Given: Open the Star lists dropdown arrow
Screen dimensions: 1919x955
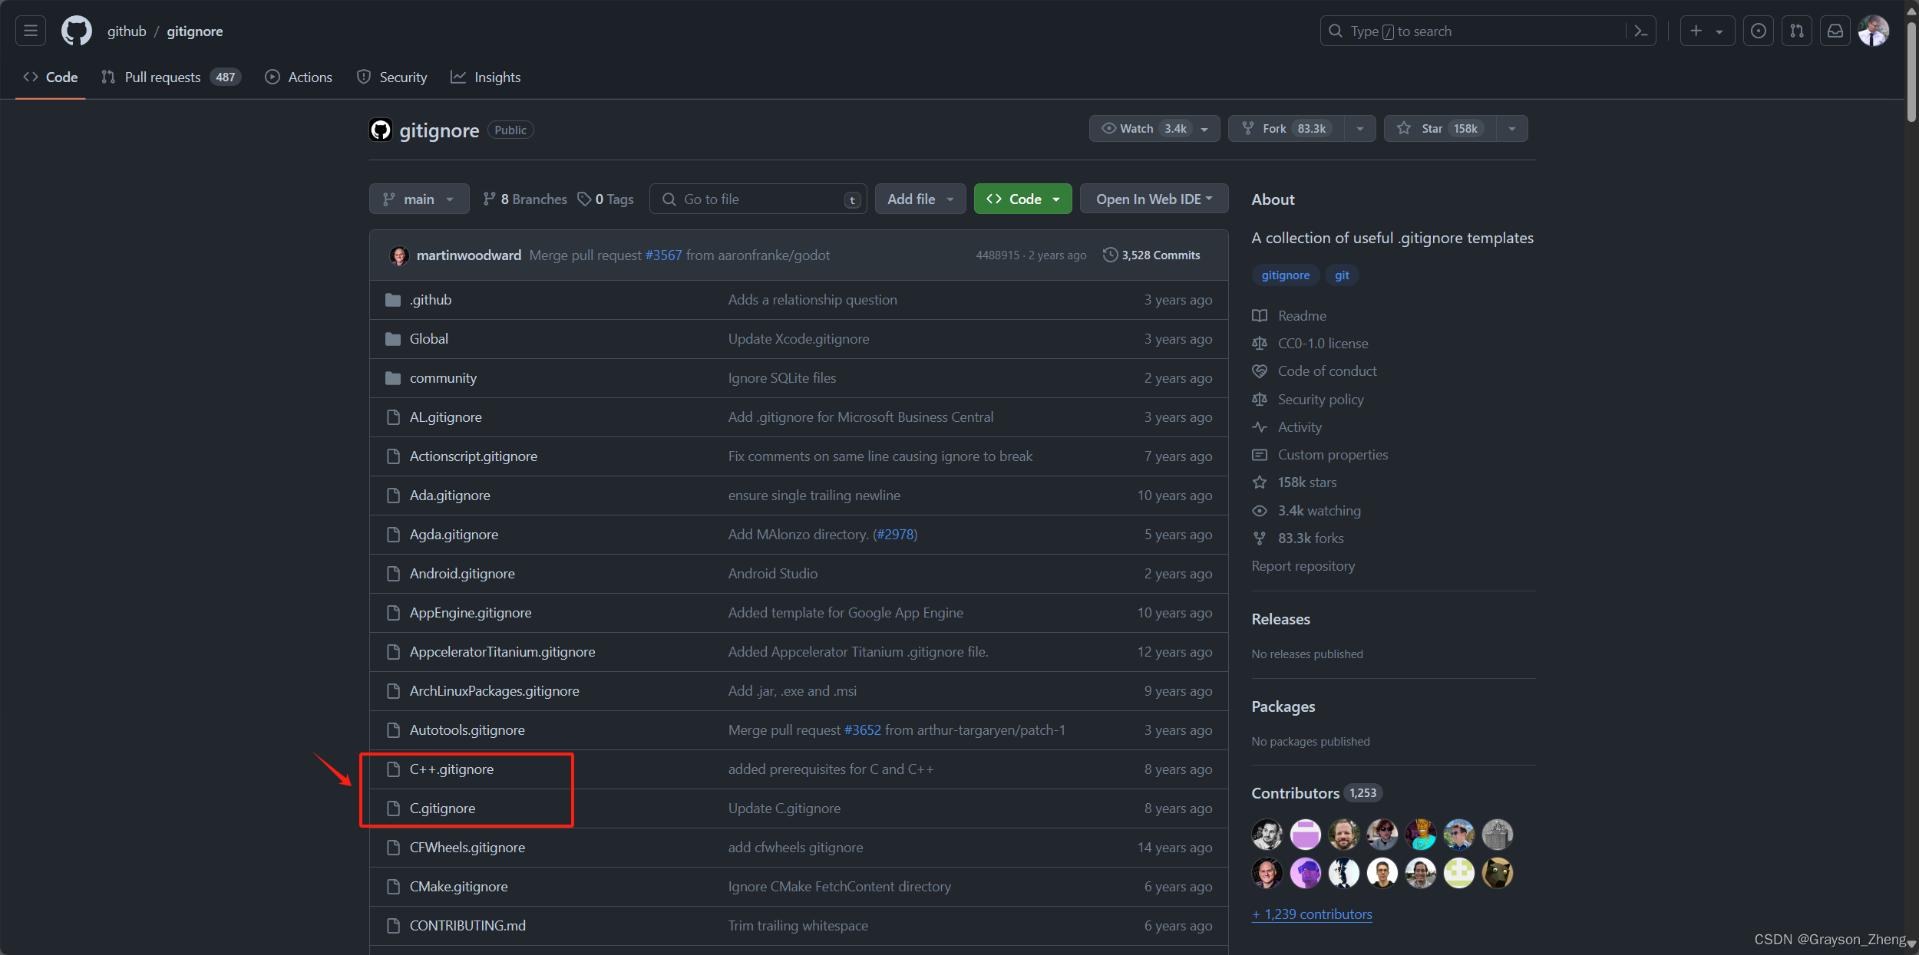Looking at the screenshot, I should coord(1512,129).
